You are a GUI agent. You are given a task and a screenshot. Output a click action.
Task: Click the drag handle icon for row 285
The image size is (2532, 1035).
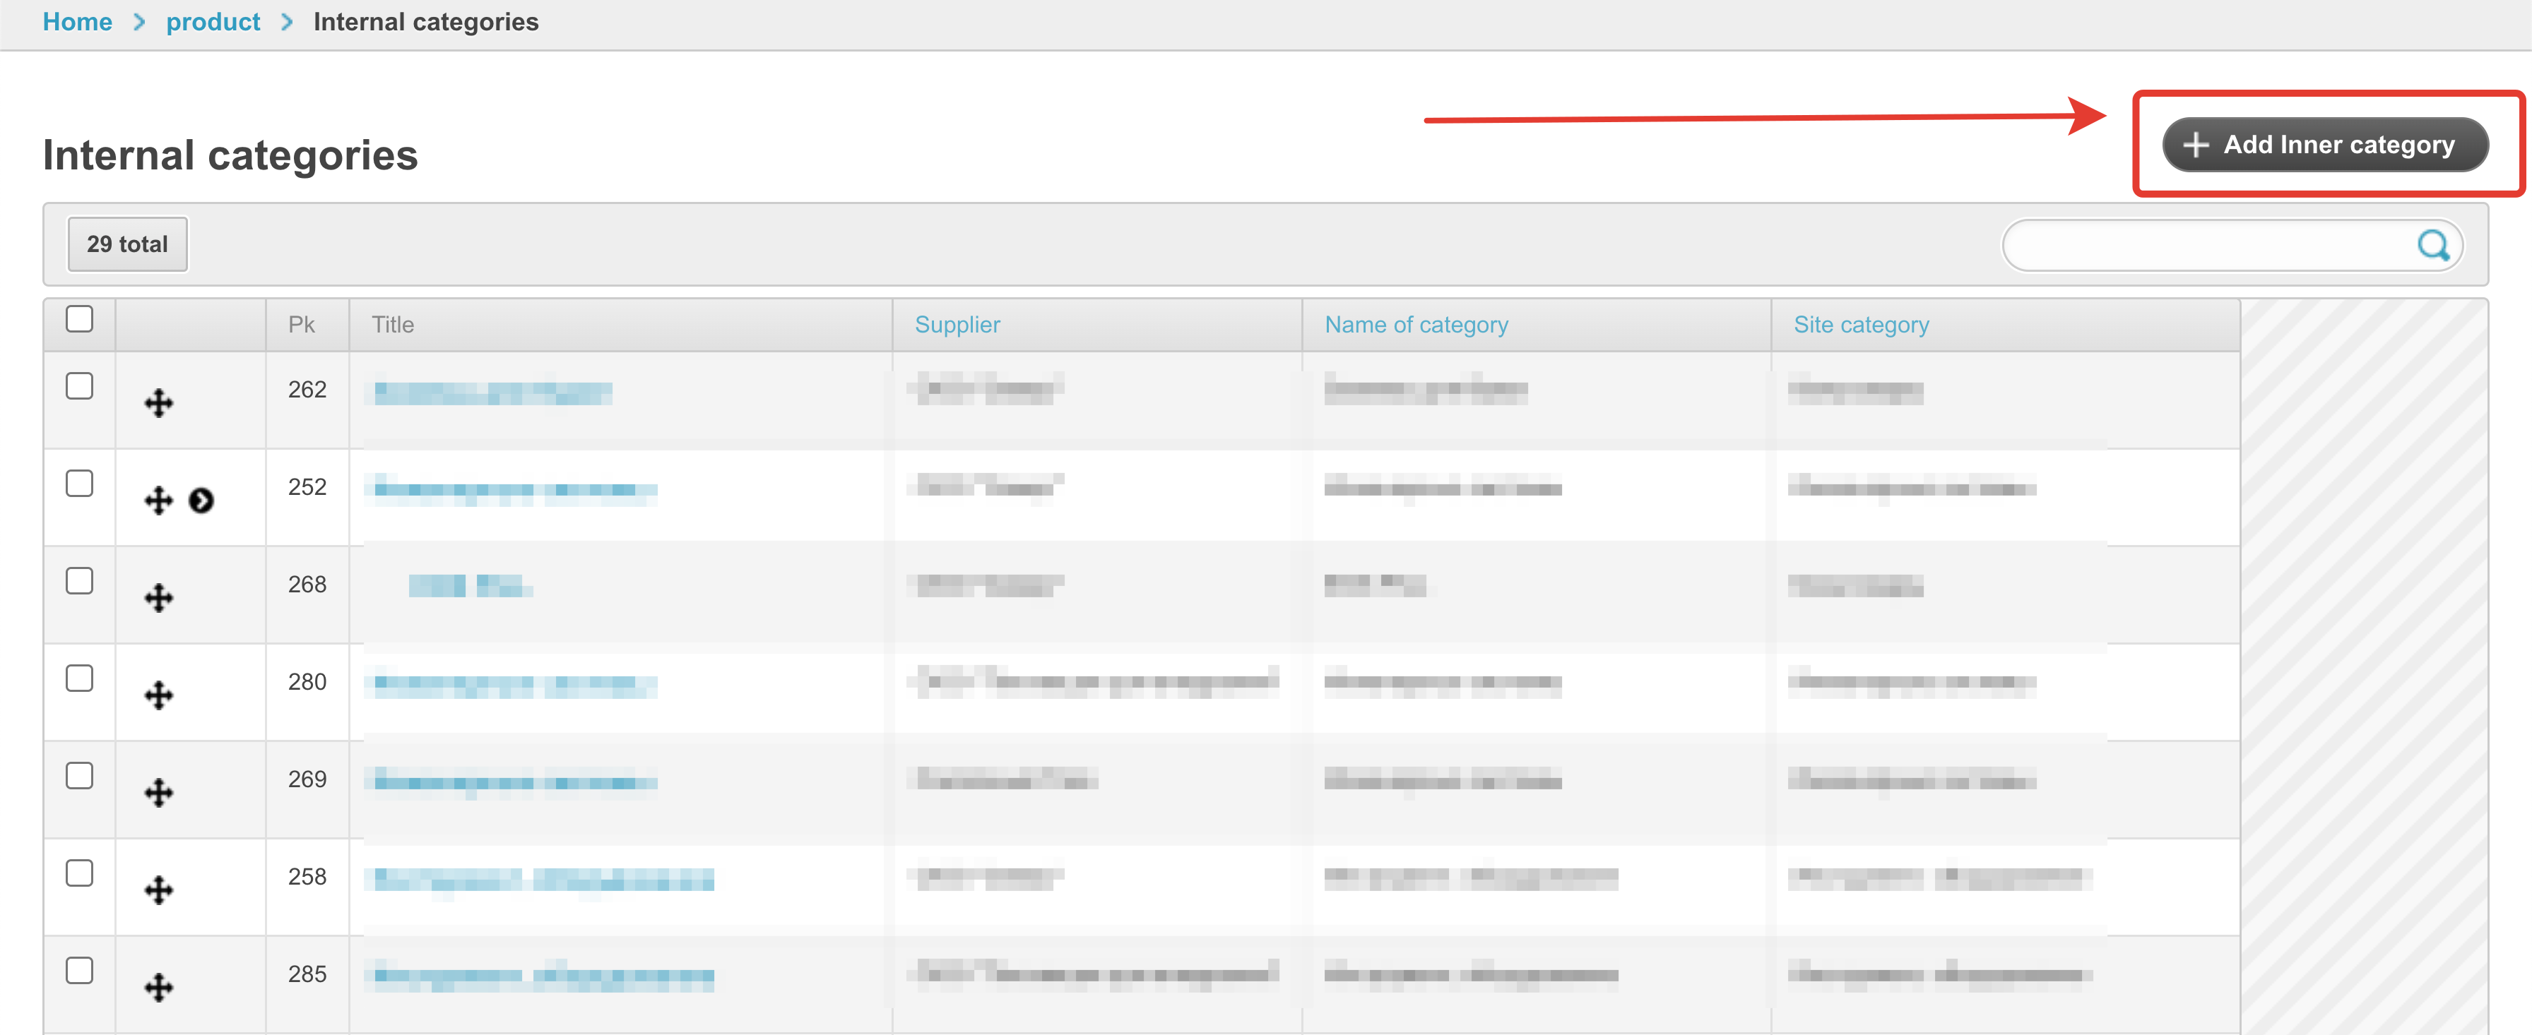click(x=158, y=987)
